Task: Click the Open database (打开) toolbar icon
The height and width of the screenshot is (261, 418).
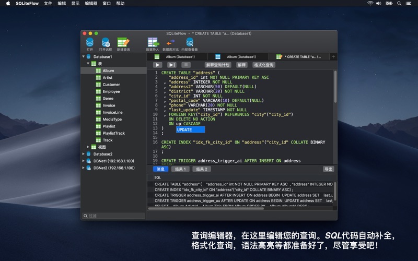Action: click(90, 42)
